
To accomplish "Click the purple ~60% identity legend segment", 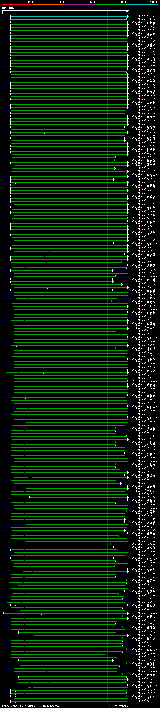I will (80, 5).
